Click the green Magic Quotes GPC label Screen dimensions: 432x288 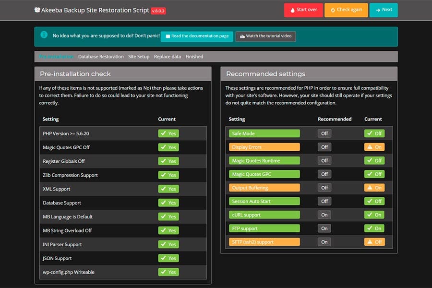pos(264,174)
